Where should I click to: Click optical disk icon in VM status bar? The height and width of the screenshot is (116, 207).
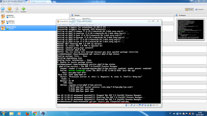(x=129, y=105)
